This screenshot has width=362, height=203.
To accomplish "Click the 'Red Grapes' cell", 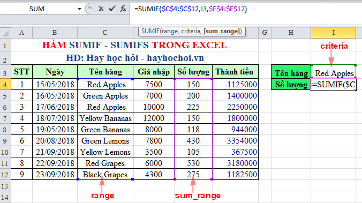I will (x=105, y=163).
